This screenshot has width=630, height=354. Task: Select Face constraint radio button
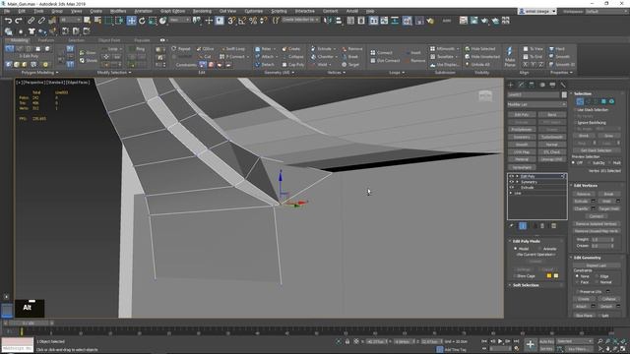tap(578, 282)
